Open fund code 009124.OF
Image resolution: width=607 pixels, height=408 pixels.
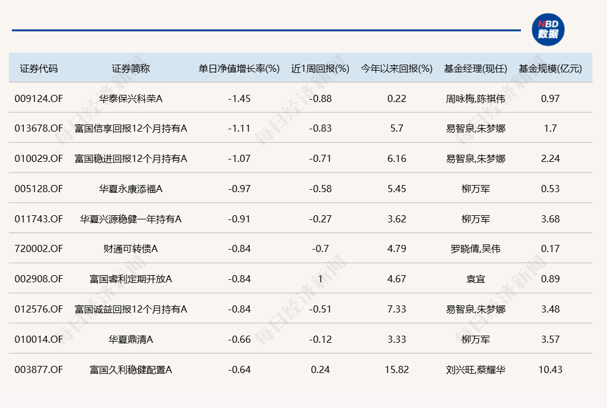[39, 98]
